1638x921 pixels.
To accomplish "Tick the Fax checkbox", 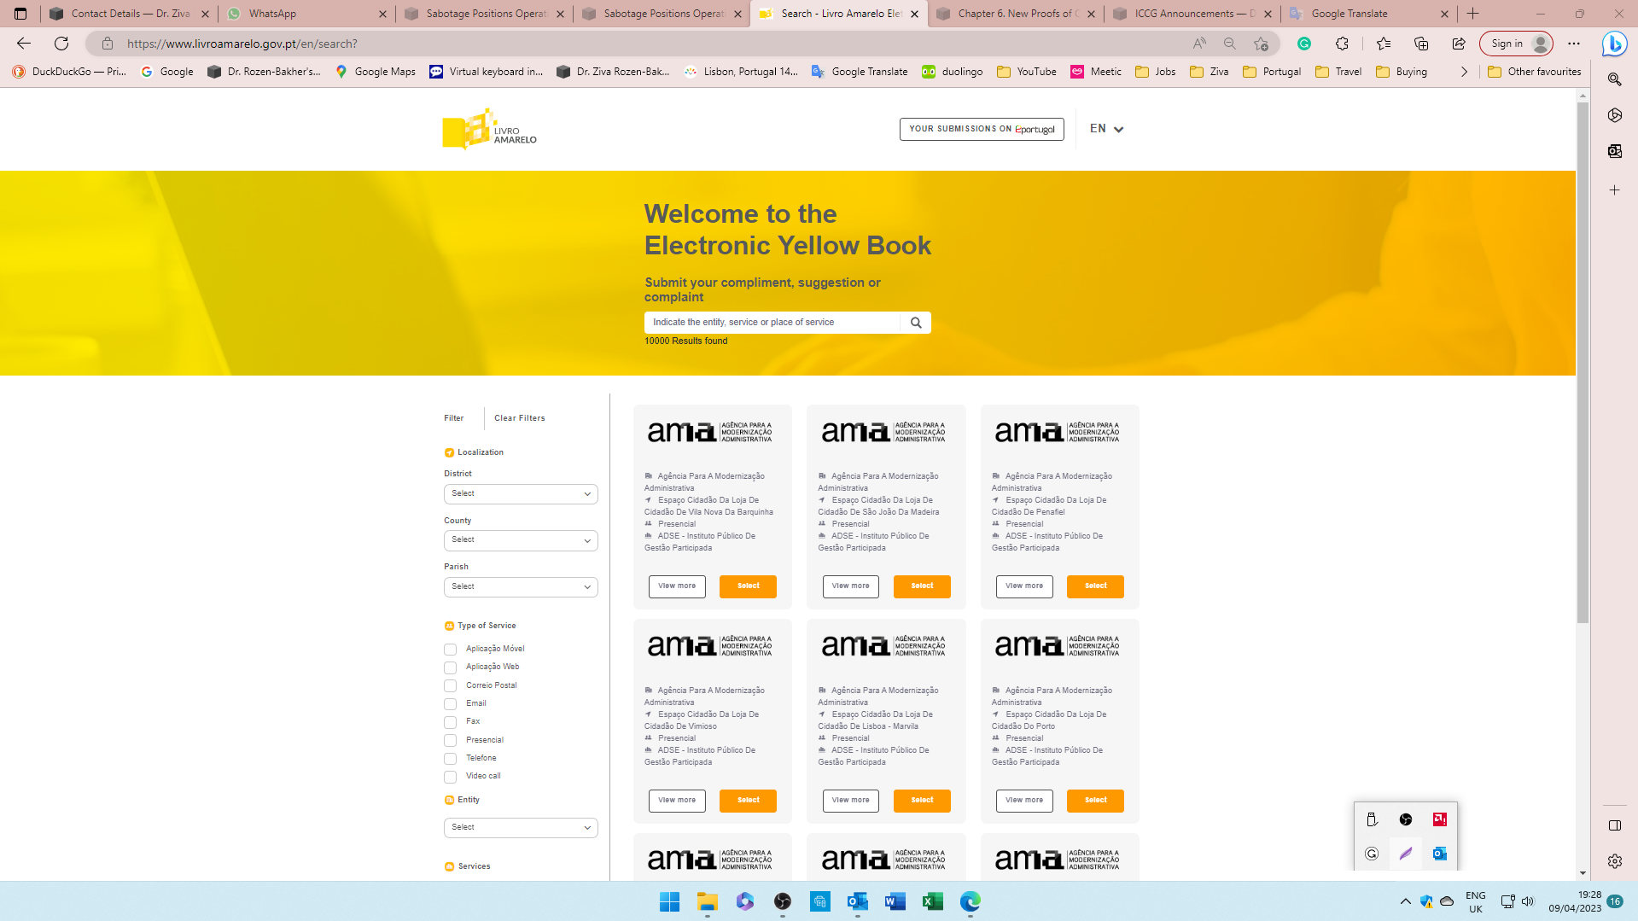I will click(450, 722).
